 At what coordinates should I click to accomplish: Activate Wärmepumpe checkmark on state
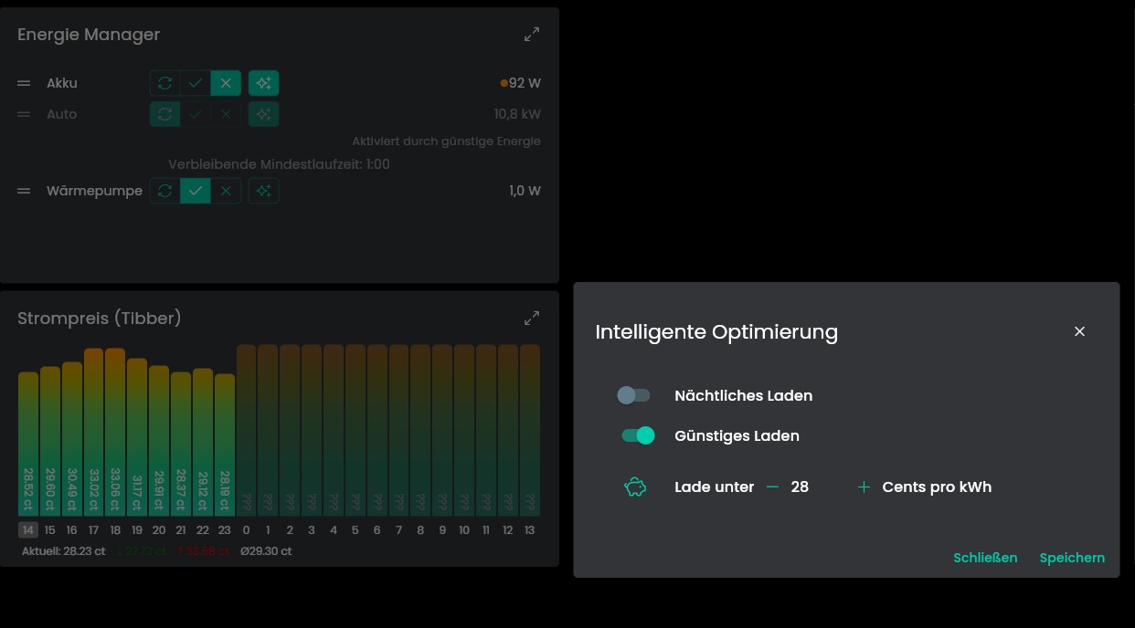tap(196, 191)
